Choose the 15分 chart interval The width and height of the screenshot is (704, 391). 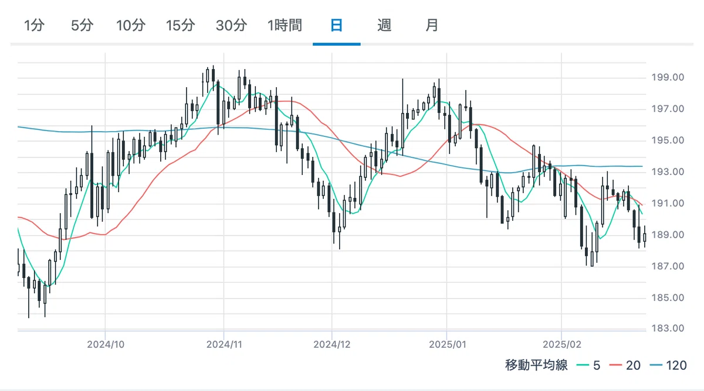180,26
